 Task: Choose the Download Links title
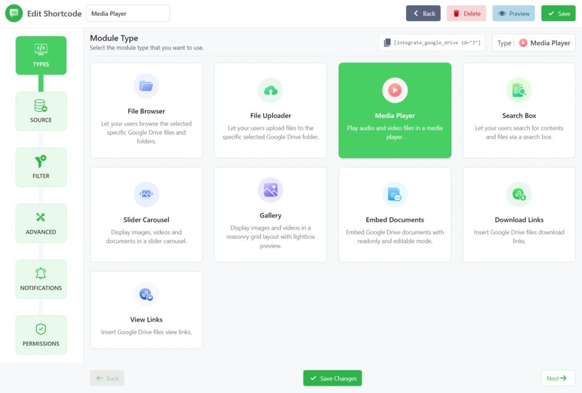519,220
